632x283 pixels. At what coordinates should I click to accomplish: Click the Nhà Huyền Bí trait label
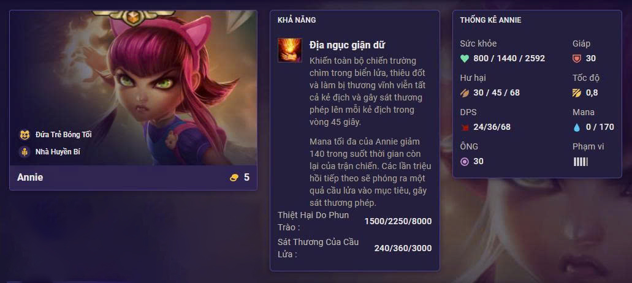click(58, 152)
